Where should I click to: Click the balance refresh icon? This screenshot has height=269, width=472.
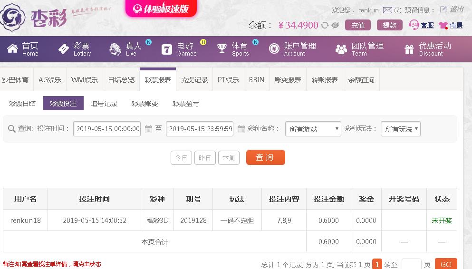[x=325, y=25]
